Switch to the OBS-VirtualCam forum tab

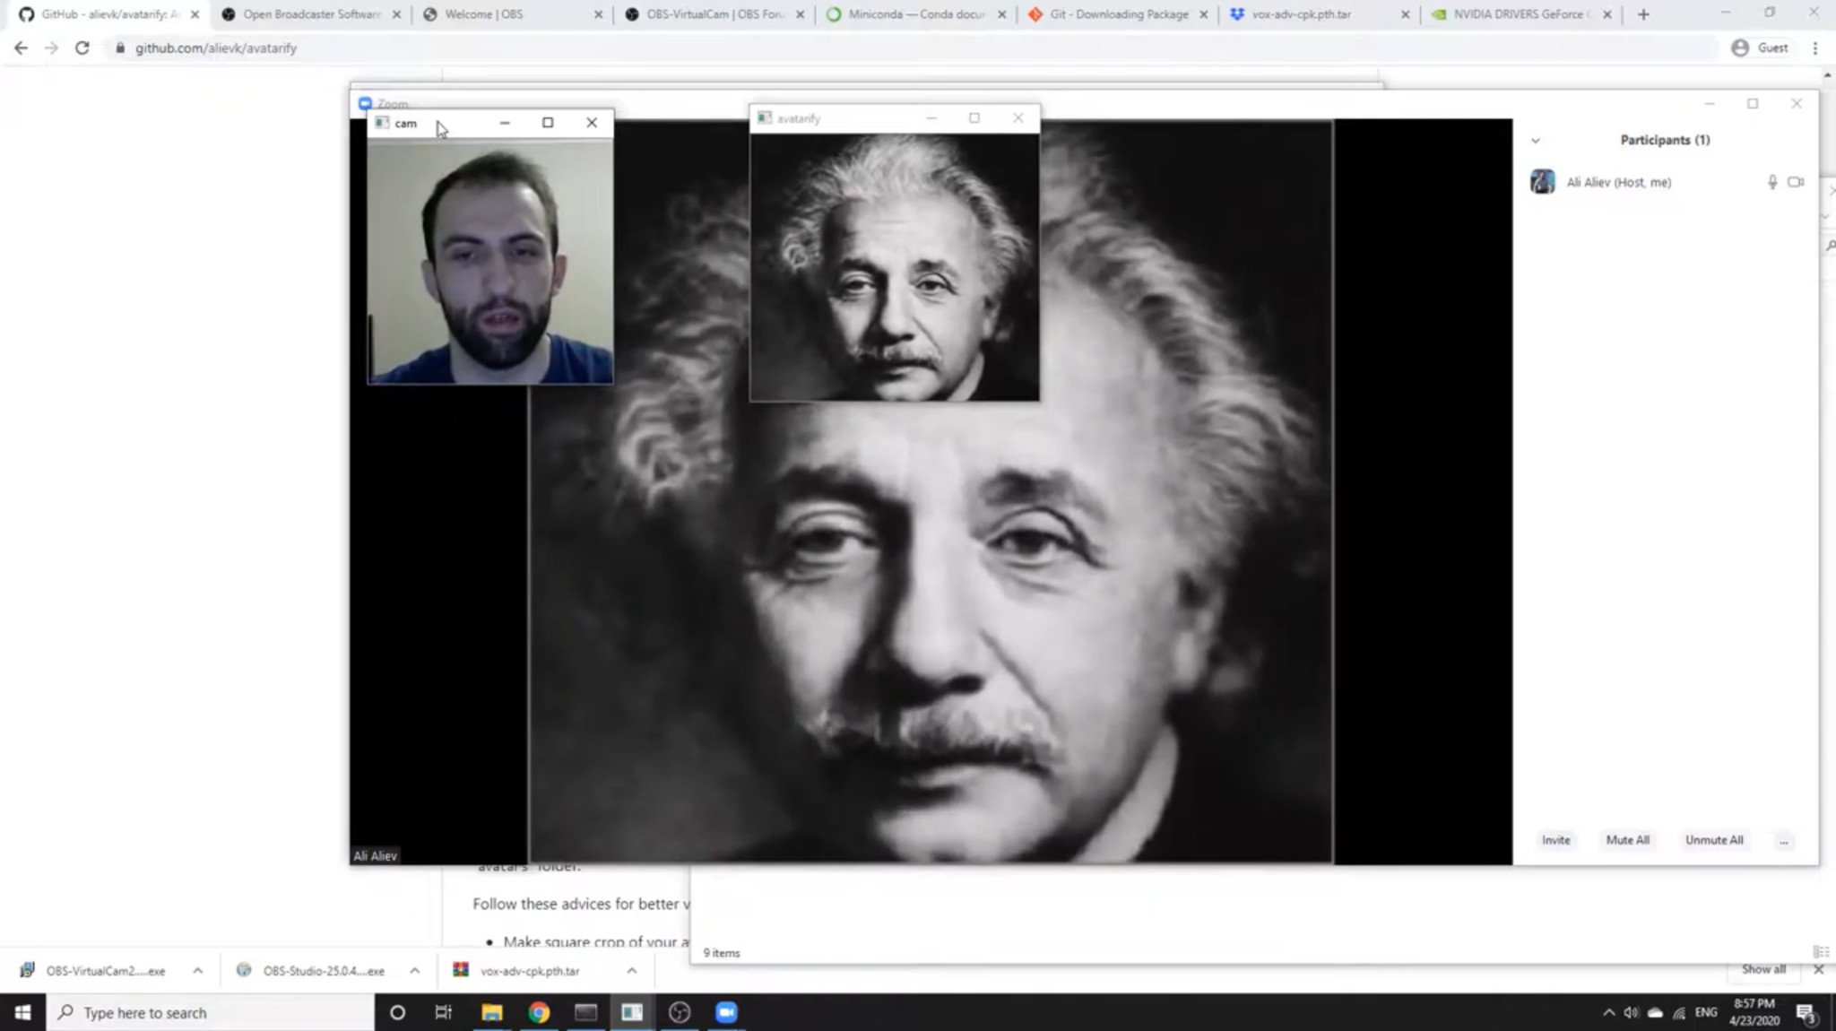point(714,14)
